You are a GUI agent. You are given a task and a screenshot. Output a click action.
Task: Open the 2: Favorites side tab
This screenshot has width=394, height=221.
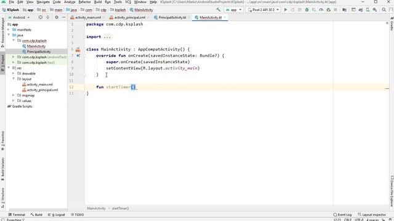click(x=2, y=141)
